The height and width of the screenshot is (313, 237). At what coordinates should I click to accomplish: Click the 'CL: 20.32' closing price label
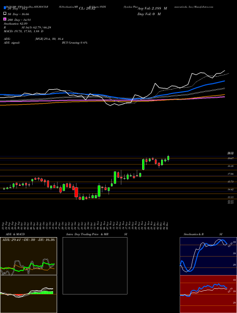pyautogui.click(x=87, y=9)
